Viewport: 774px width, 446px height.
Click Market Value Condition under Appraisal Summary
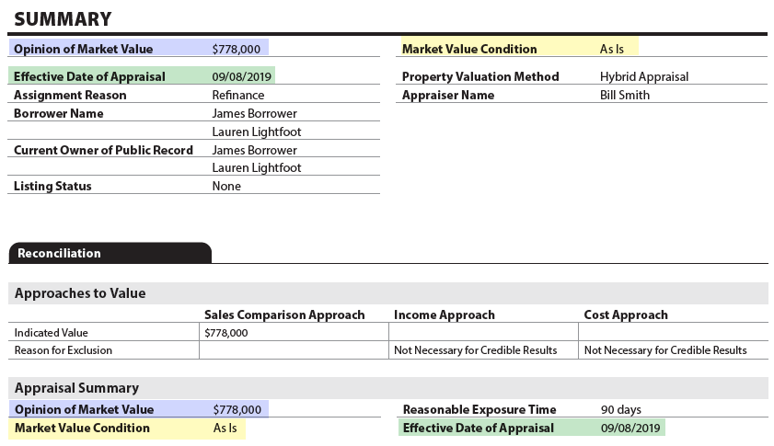coord(82,428)
